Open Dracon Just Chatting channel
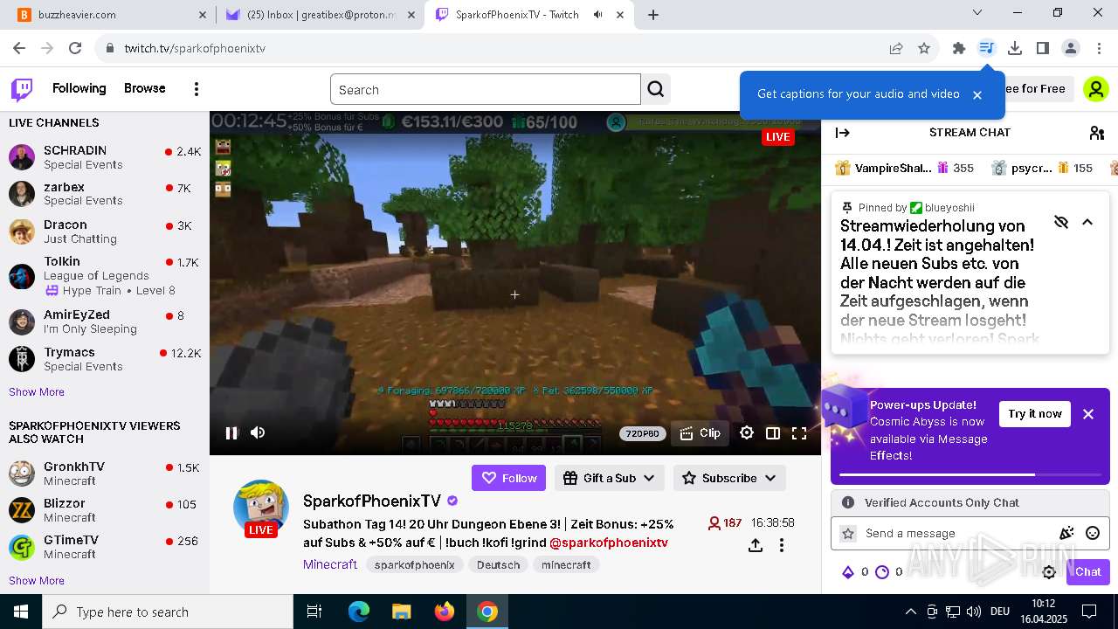 [105, 232]
